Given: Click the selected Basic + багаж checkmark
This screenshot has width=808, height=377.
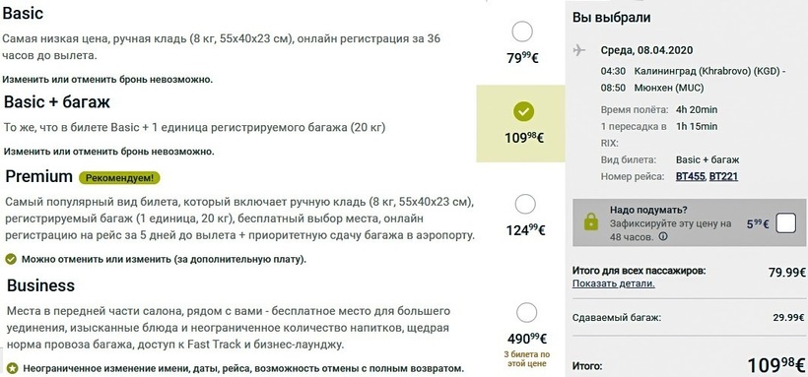Looking at the screenshot, I should click(524, 111).
